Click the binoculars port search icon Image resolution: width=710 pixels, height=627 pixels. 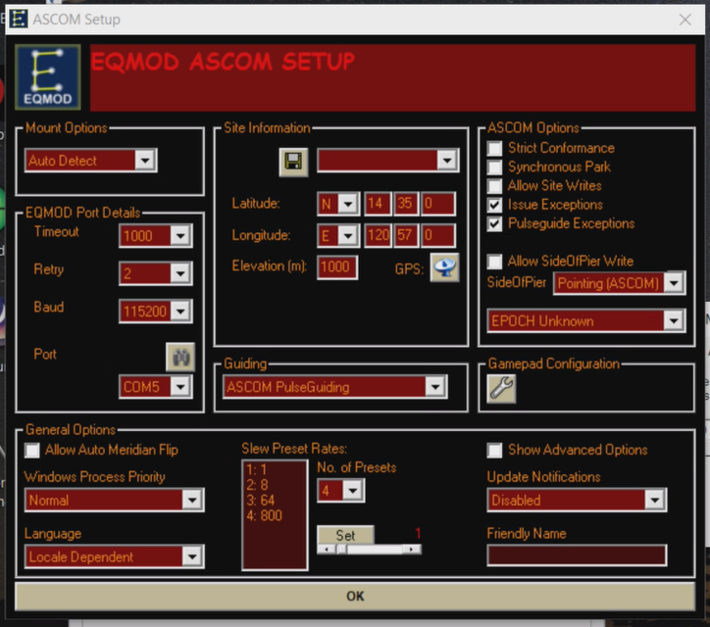click(x=180, y=358)
